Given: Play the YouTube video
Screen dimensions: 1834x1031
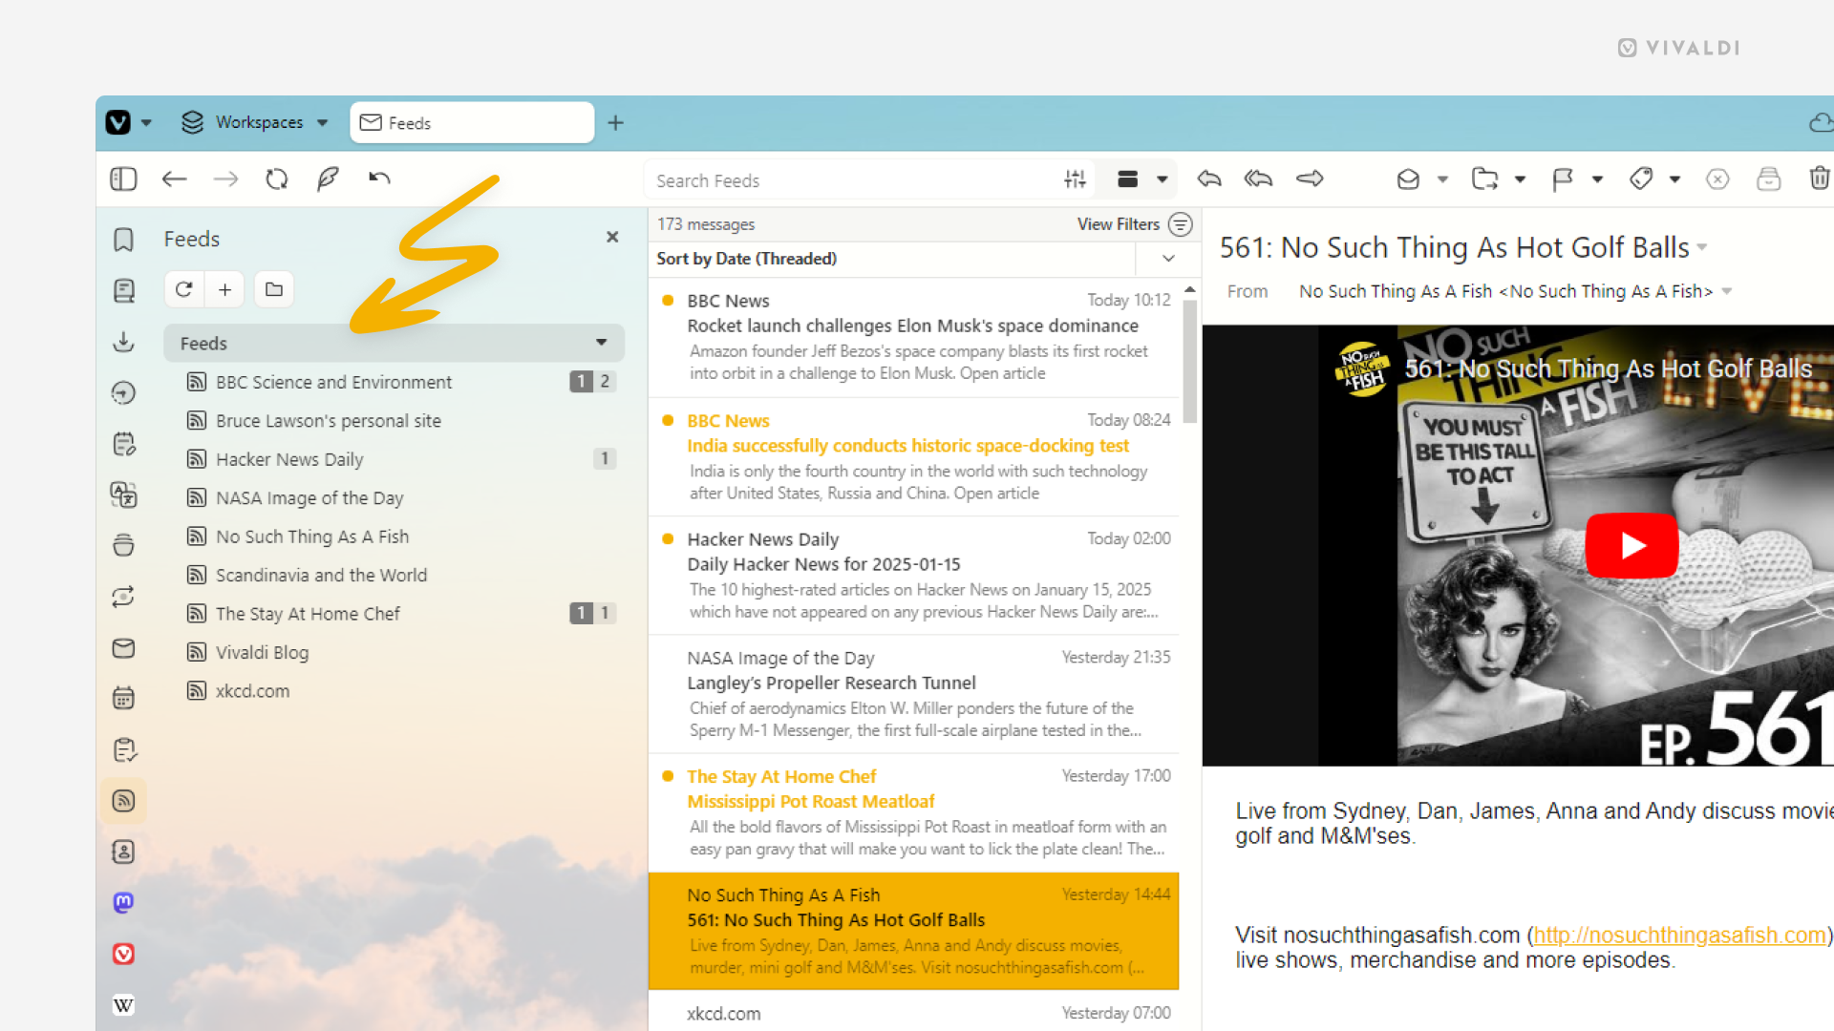Looking at the screenshot, I should [1631, 545].
